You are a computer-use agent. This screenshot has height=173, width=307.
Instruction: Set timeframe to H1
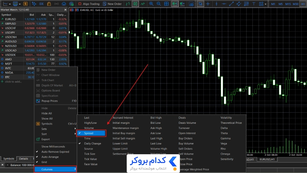303,4
